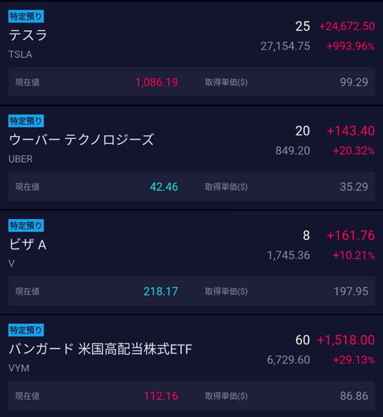Screen dimensions: 383x417
Task: Click Visa current price 218.17
Action: (x=161, y=292)
